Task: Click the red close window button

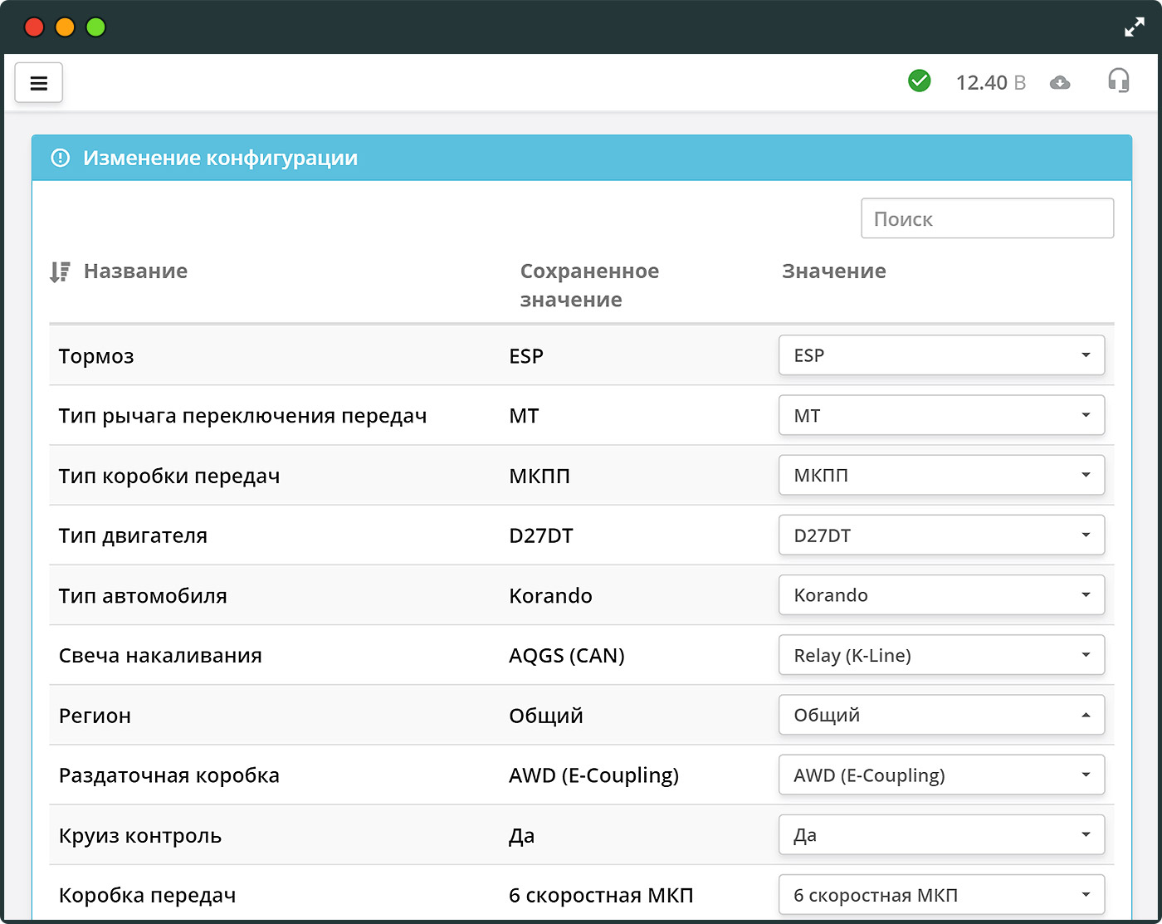Action: click(x=34, y=27)
